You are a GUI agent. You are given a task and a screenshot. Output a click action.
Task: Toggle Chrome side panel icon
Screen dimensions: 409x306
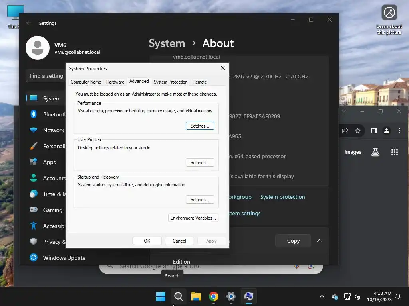pos(374,131)
